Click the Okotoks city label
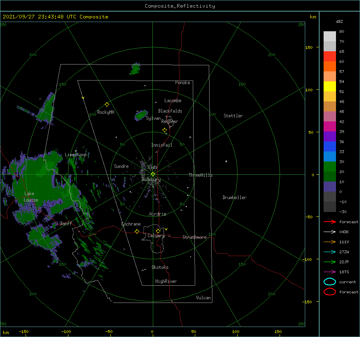 pos(160,267)
